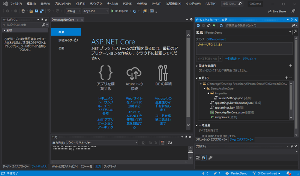The width and height of the screenshot is (300, 176).
Task: Click the Live Share button
Action: 277,11
